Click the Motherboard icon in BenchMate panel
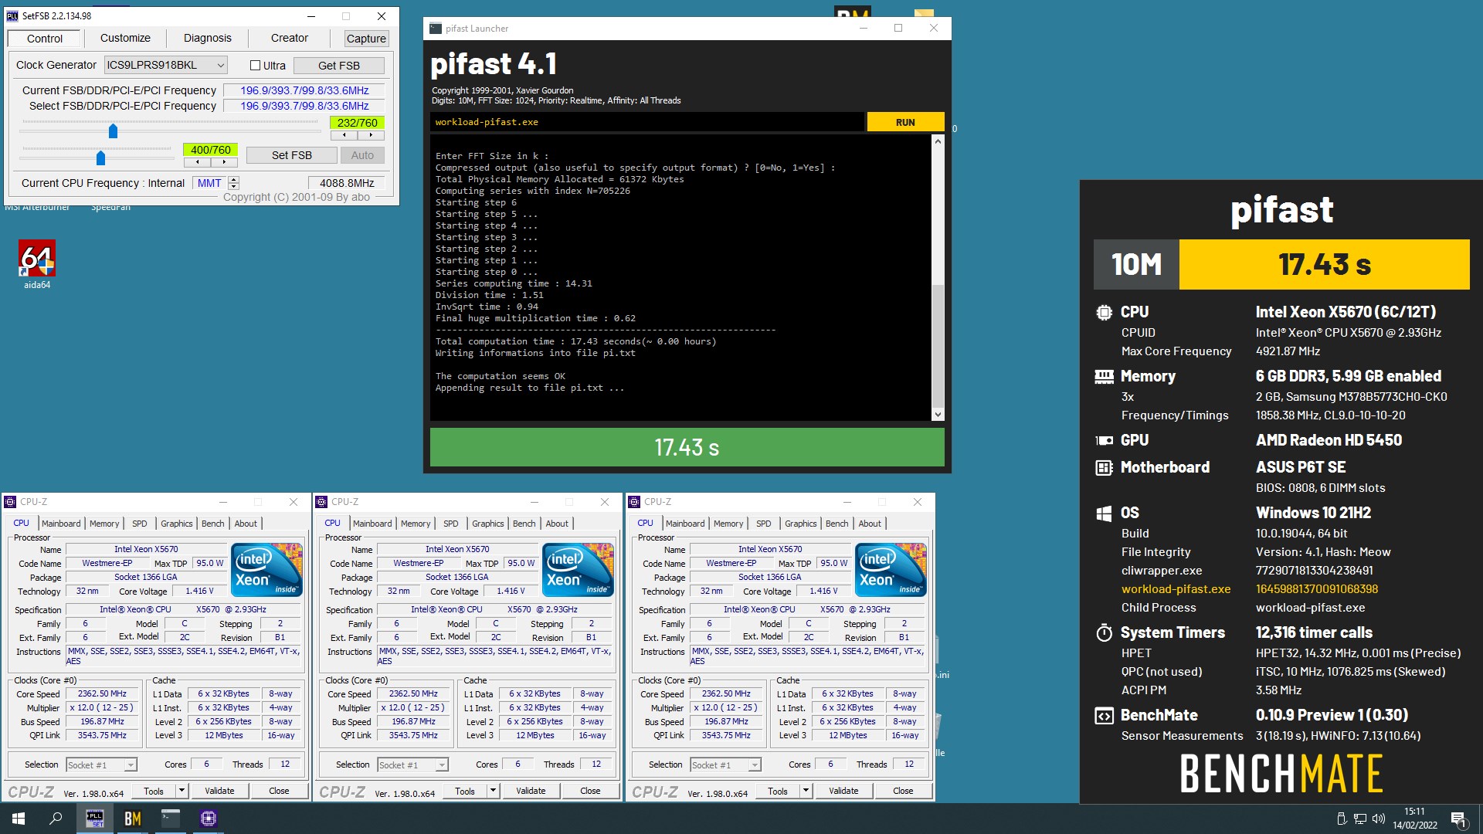Viewport: 1483px width, 834px height. (x=1104, y=467)
